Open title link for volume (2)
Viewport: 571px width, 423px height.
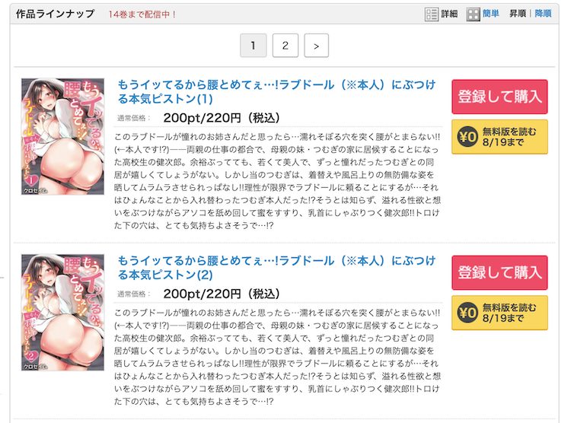(276, 268)
